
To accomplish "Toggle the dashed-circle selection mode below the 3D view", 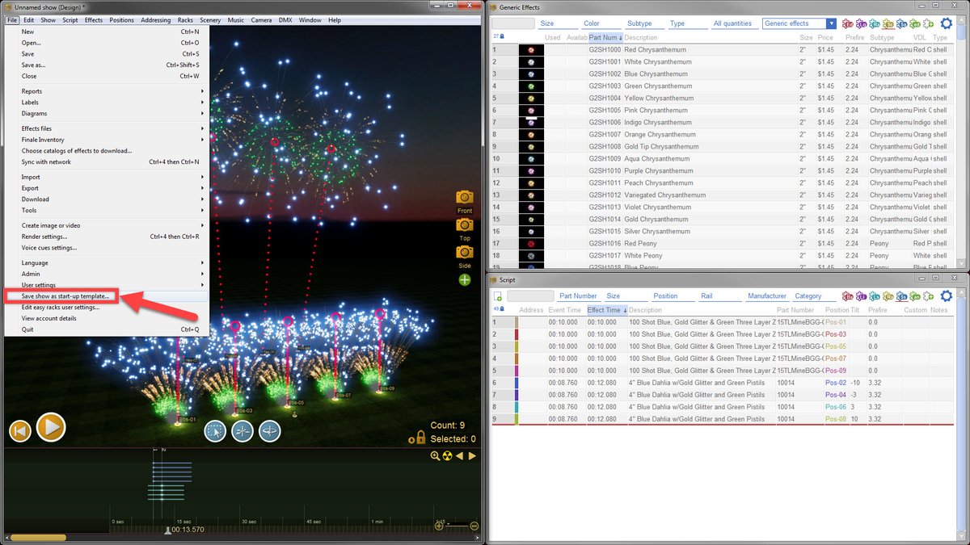I will pyautogui.click(x=215, y=431).
